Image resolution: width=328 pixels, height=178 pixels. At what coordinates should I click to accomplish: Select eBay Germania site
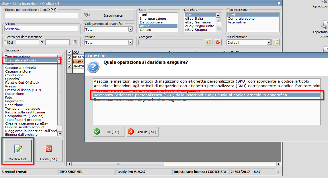200,22
